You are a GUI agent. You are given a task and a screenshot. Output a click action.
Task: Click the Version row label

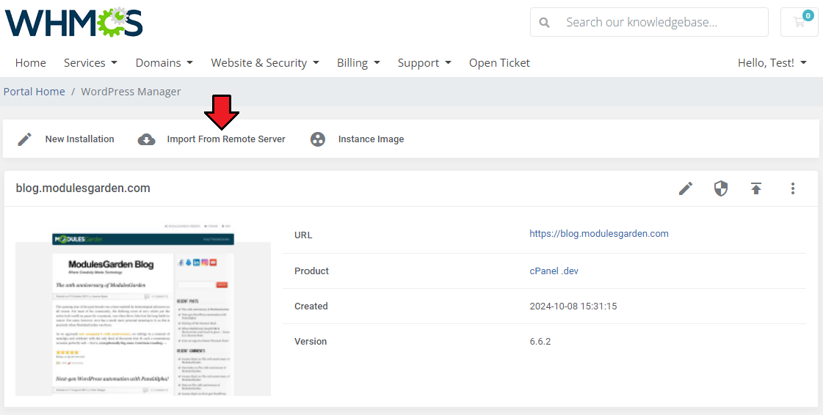coord(311,342)
